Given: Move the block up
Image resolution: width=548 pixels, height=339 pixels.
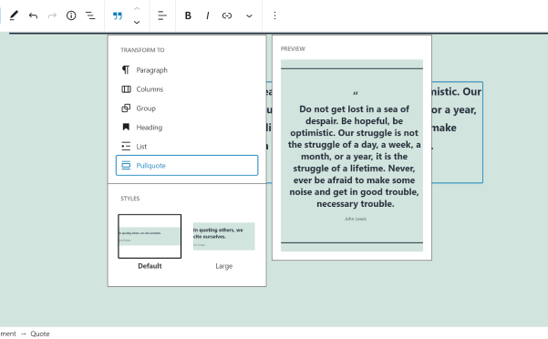Looking at the screenshot, I should pos(137,9).
